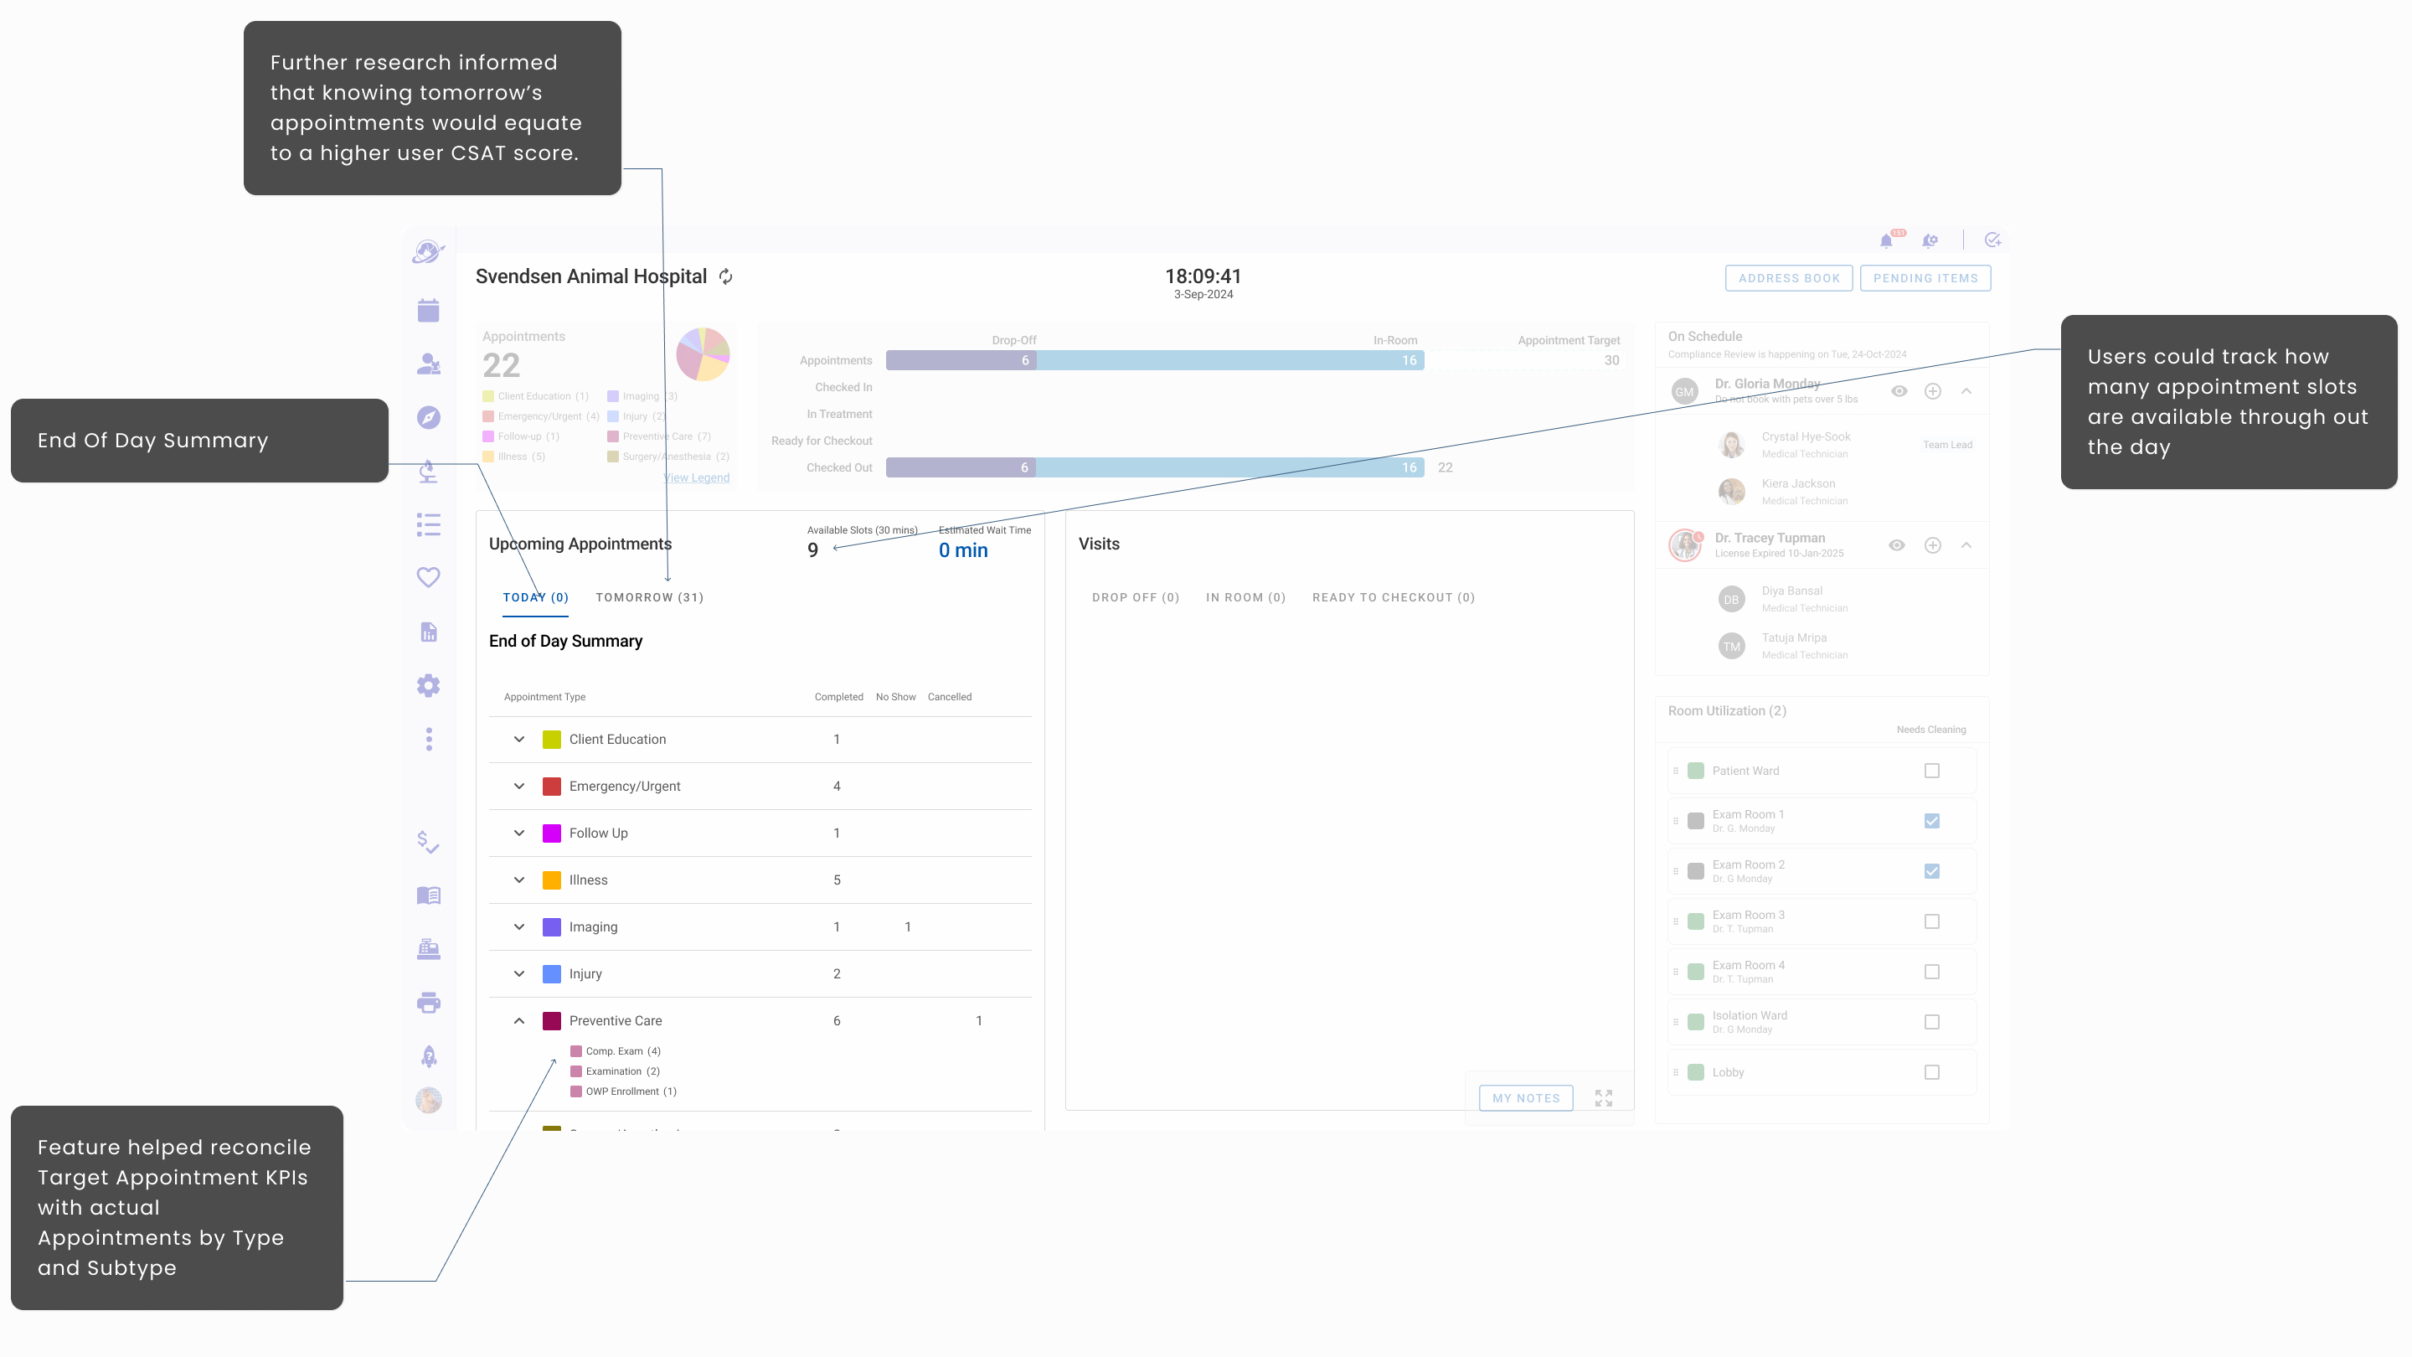Open settings gear in sidebar
Image resolution: width=2412 pixels, height=1357 pixels.
pos(428,685)
